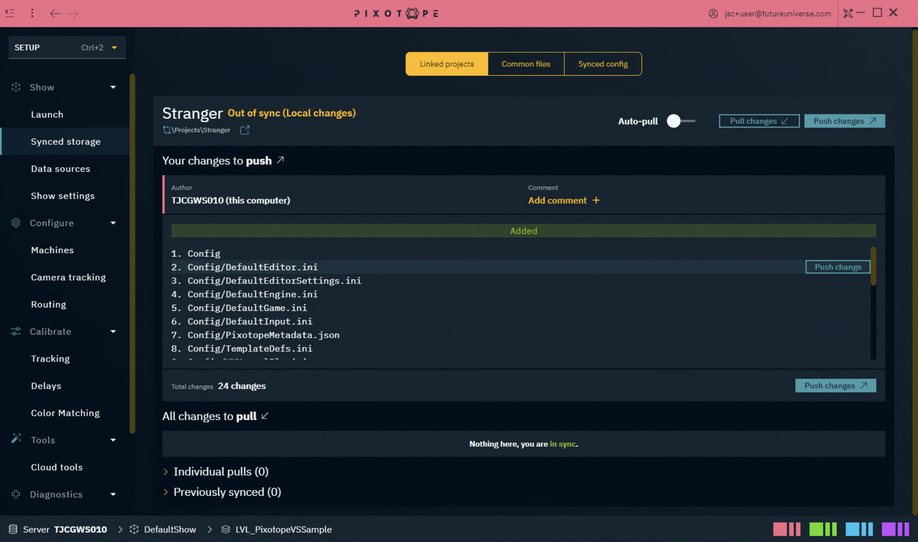Go back with the left arrow
Screen dimensions: 918x542
click(x=55, y=13)
